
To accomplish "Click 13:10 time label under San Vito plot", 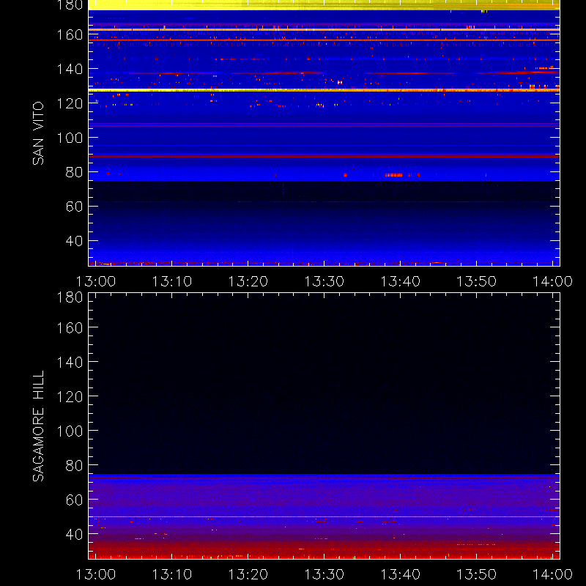I will tap(172, 281).
